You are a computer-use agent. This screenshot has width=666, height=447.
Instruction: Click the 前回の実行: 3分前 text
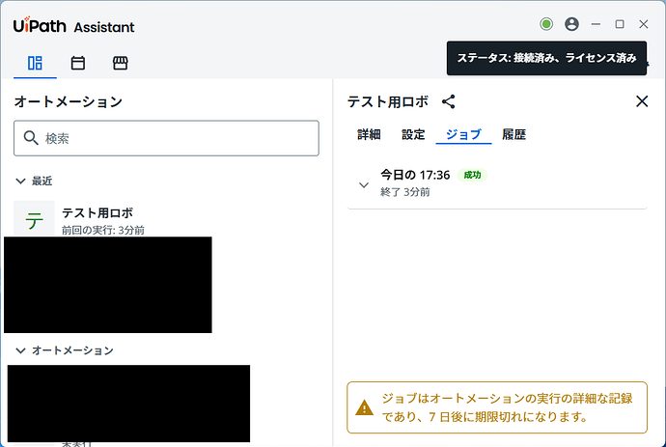(102, 230)
